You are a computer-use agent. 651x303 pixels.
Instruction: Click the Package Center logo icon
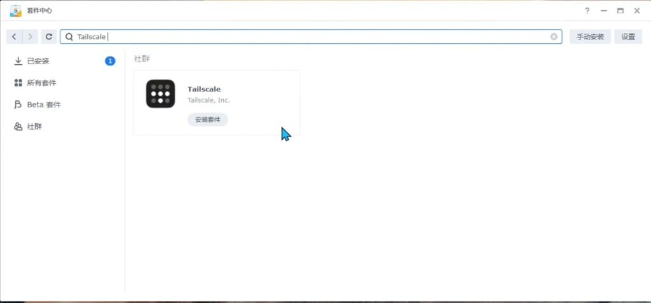click(x=16, y=11)
